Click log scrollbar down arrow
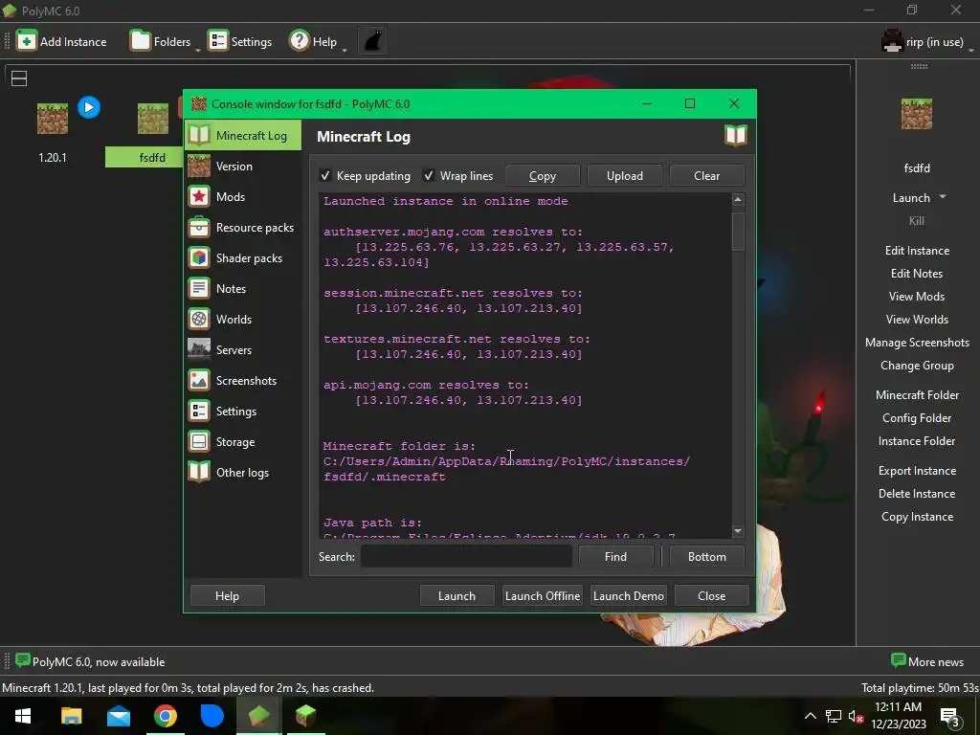Viewport: 980px width, 735px height. coord(738,531)
